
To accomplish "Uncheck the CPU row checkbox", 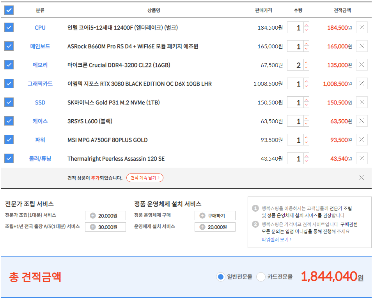I will click(x=9, y=27).
